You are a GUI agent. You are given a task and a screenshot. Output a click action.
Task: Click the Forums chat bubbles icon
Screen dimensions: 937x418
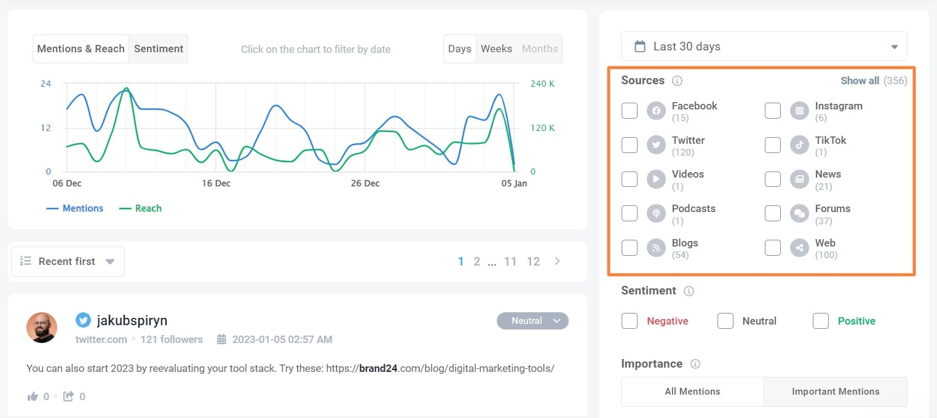click(799, 213)
